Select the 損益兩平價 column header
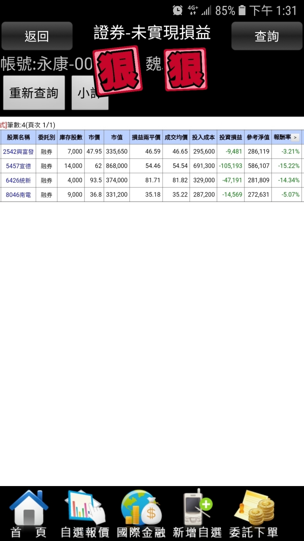This screenshot has width=304, height=541. coord(146,137)
